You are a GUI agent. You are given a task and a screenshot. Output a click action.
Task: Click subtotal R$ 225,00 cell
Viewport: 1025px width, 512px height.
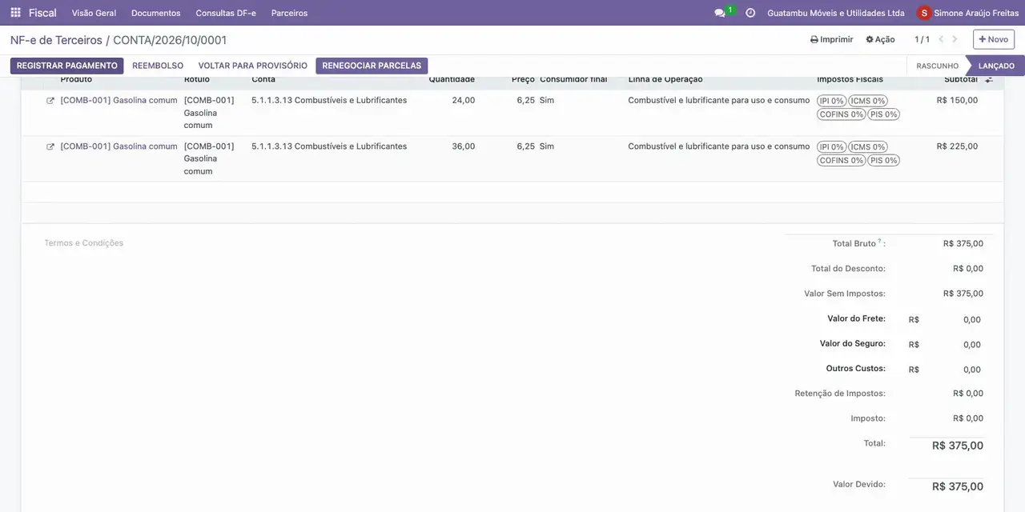957,147
